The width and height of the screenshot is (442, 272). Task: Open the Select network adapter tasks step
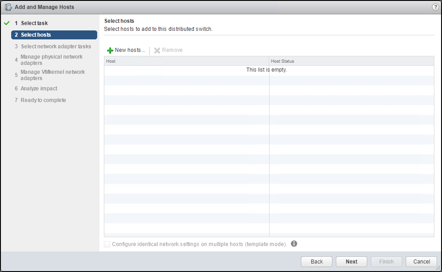pyautogui.click(x=55, y=46)
